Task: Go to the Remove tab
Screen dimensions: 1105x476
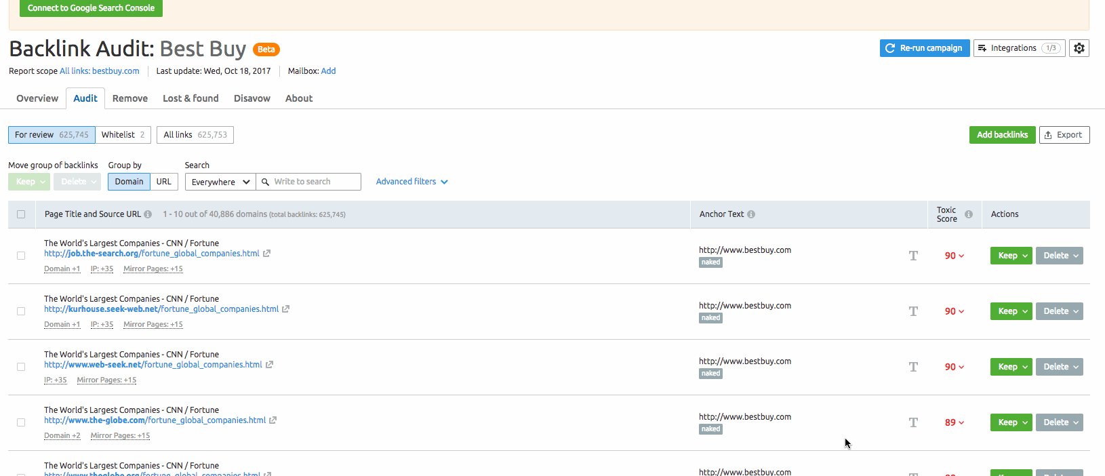Action: click(x=130, y=98)
